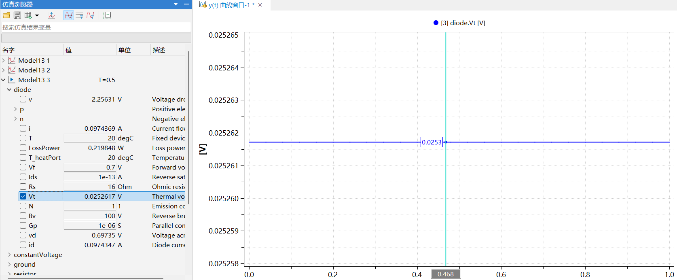Minimize the simulation browser panel
This screenshot has width=677, height=280.
click(x=186, y=4)
